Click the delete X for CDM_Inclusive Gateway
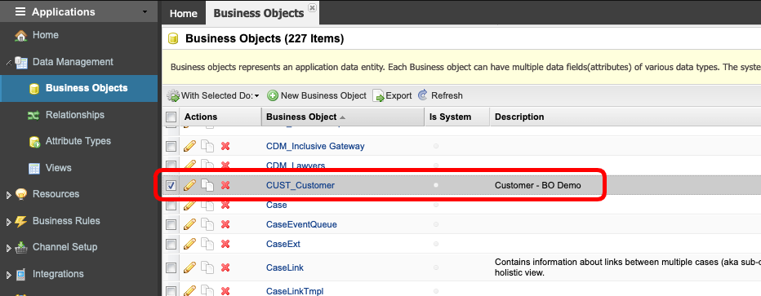761x296 pixels. coord(225,146)
